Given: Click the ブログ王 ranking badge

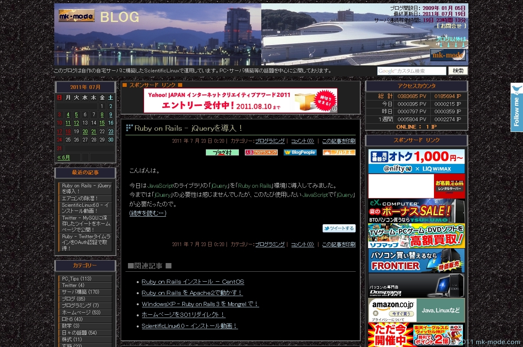Looking at the screenshot, I should (339, 153).
